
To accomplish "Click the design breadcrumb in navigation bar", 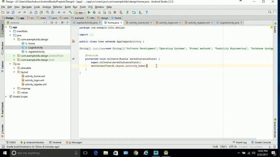I will pyautogui.click(x=103, y=18).
